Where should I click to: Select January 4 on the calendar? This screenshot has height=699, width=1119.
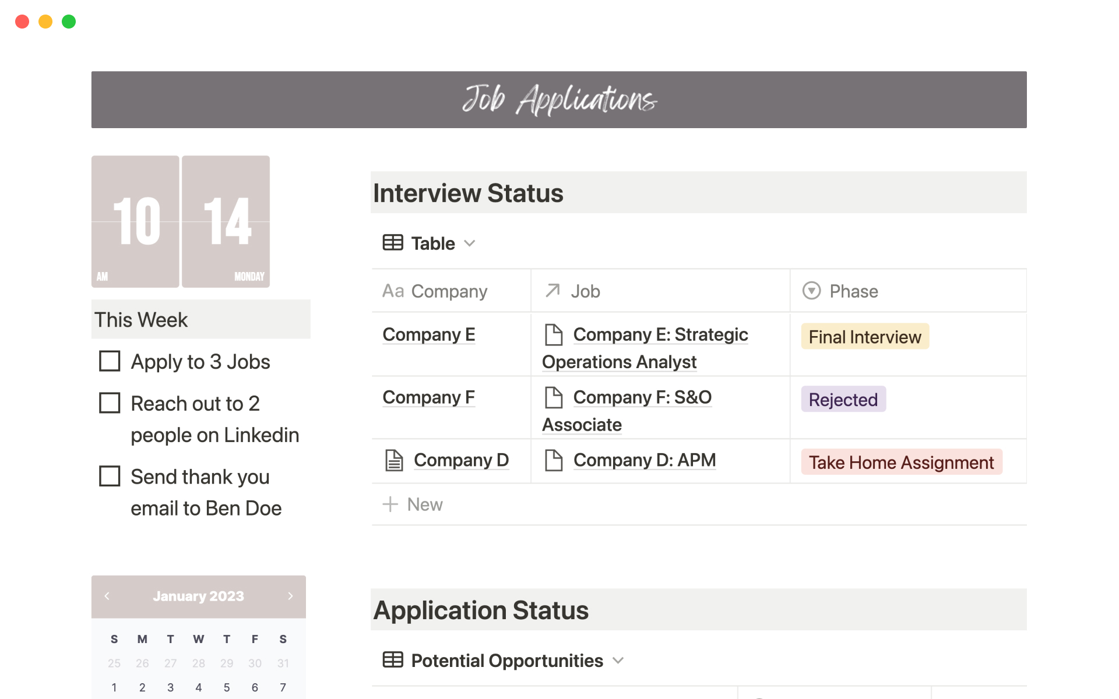198,687
